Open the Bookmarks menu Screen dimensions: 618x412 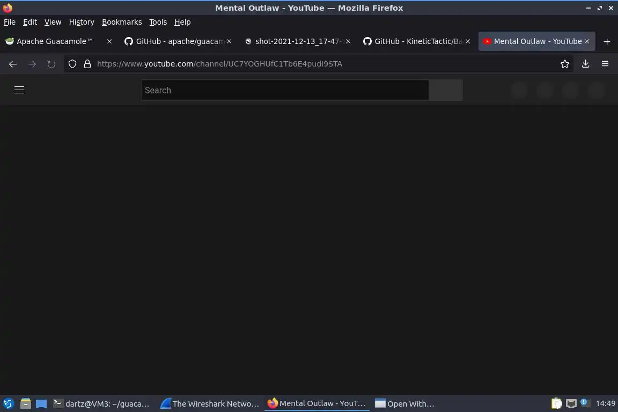122,22
